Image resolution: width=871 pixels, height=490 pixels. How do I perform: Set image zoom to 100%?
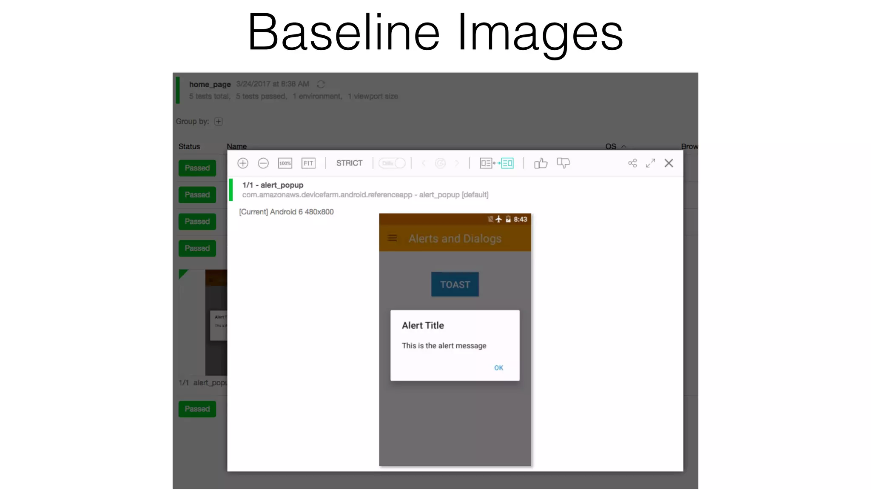pos(285,163)
